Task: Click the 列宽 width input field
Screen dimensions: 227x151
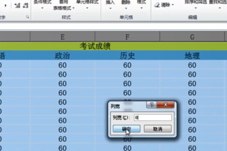Action: (153, 118)
